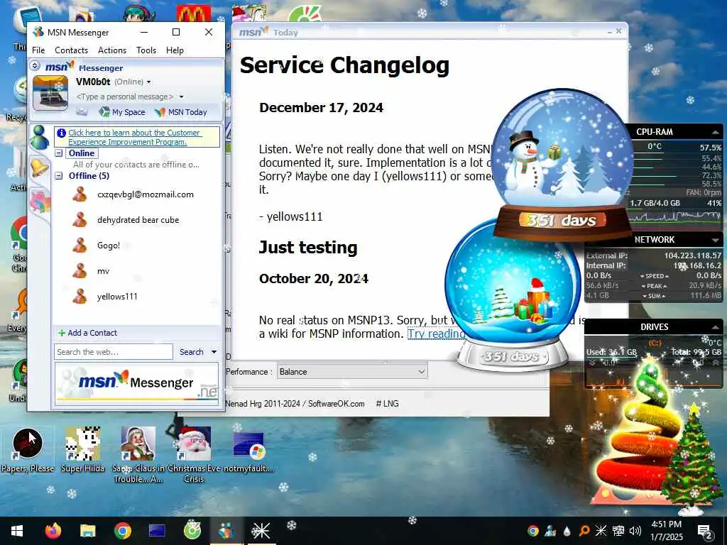The height and width of the screenshot is (545, 727).
Task: Switch to MSN Messenger taskbar button
Action: pos(226,531)
